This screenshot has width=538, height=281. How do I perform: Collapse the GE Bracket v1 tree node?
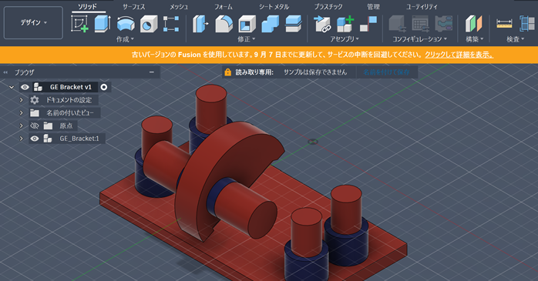pyautogui.click(x=12, y=87)
